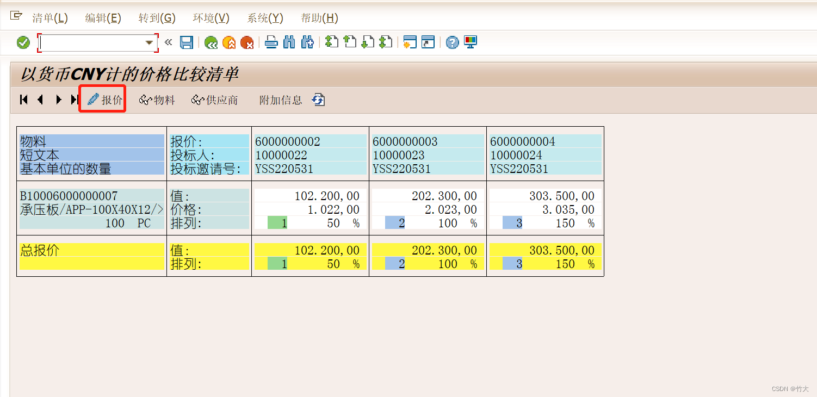
Task: Jump to first column arrow in application toolbar
Action: (23, 100)
